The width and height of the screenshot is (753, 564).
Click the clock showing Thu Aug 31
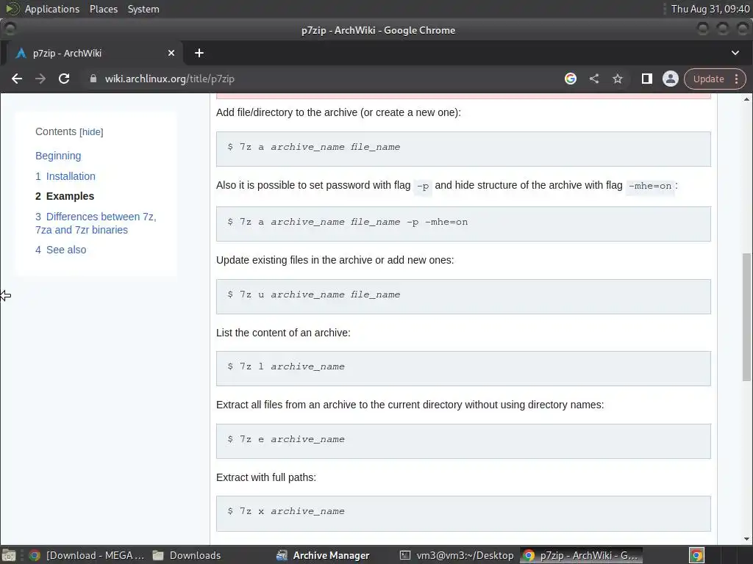[x=710, y=9]
